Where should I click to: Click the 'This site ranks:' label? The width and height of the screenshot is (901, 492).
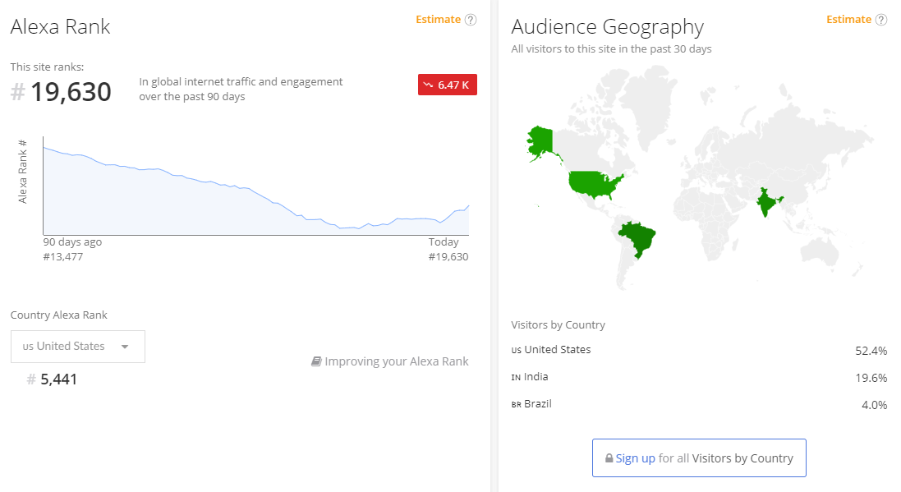click(47, 67)
